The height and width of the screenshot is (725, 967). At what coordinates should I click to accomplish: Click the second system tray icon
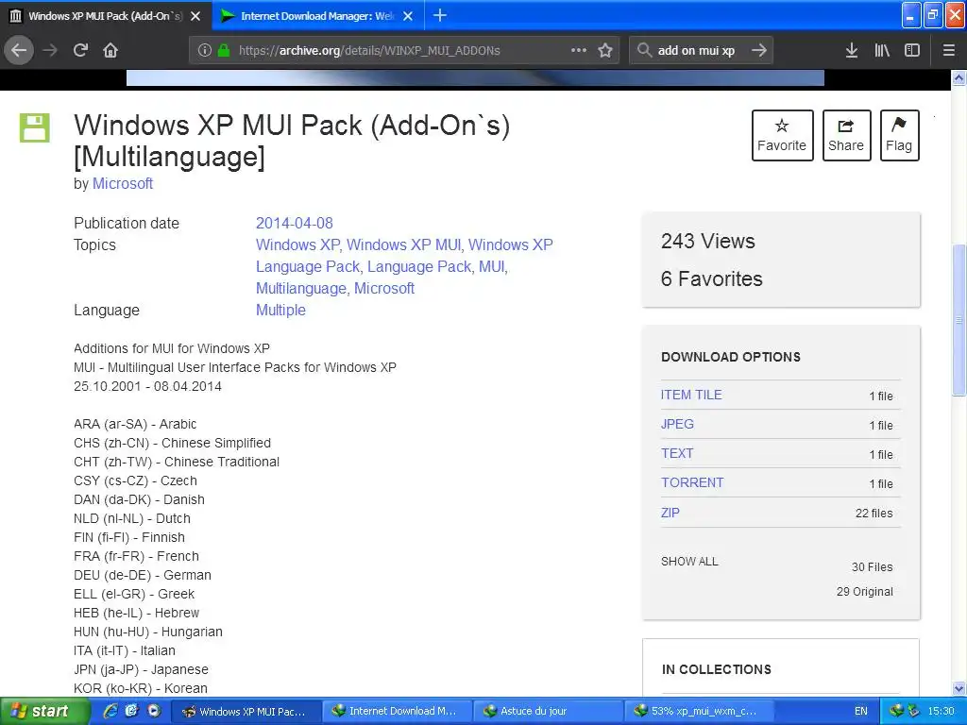pos(913,711)
